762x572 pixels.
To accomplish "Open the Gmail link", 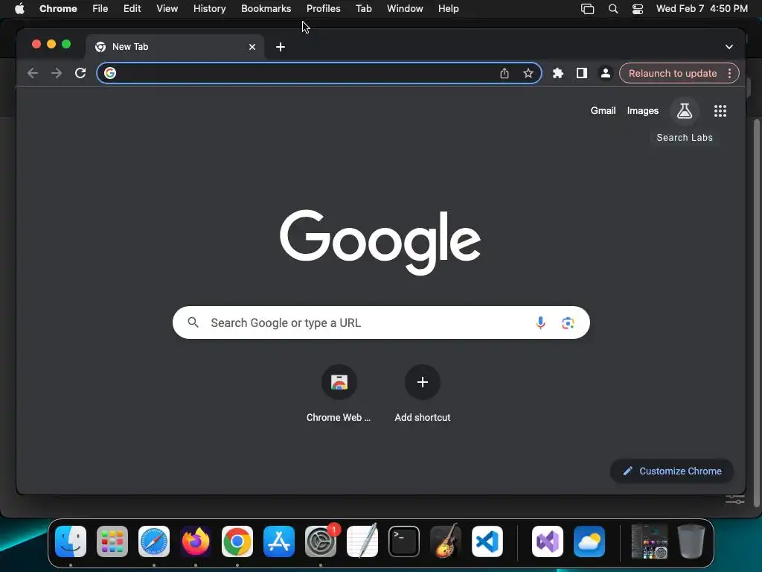I will pyautogui.click(x=603, y=110).
